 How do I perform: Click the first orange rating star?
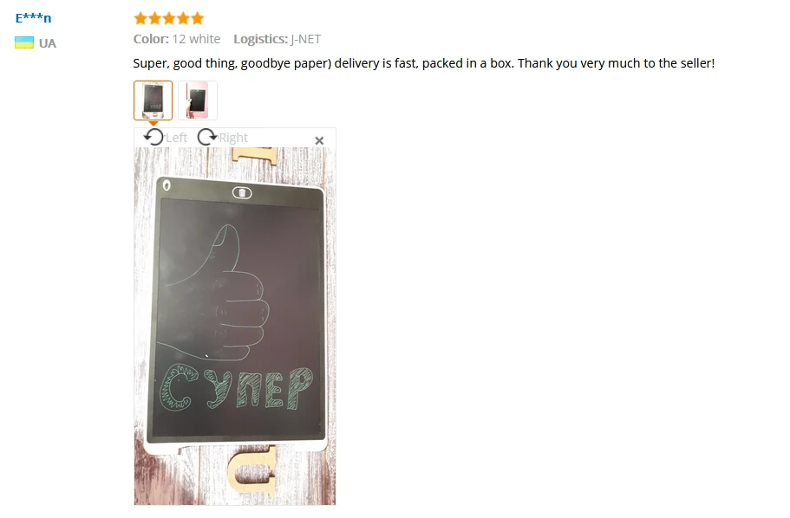(x=140, y=19)
